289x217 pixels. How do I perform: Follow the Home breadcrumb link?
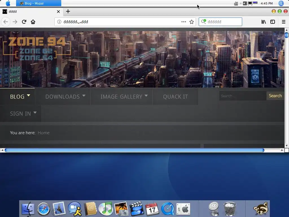(43, 133)
